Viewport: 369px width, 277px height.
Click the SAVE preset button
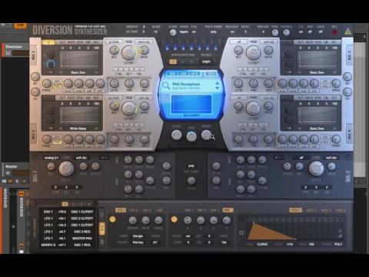click(194, 74)
